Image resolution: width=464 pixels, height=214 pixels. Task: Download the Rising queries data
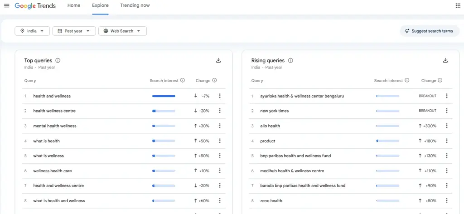[445, 60]
